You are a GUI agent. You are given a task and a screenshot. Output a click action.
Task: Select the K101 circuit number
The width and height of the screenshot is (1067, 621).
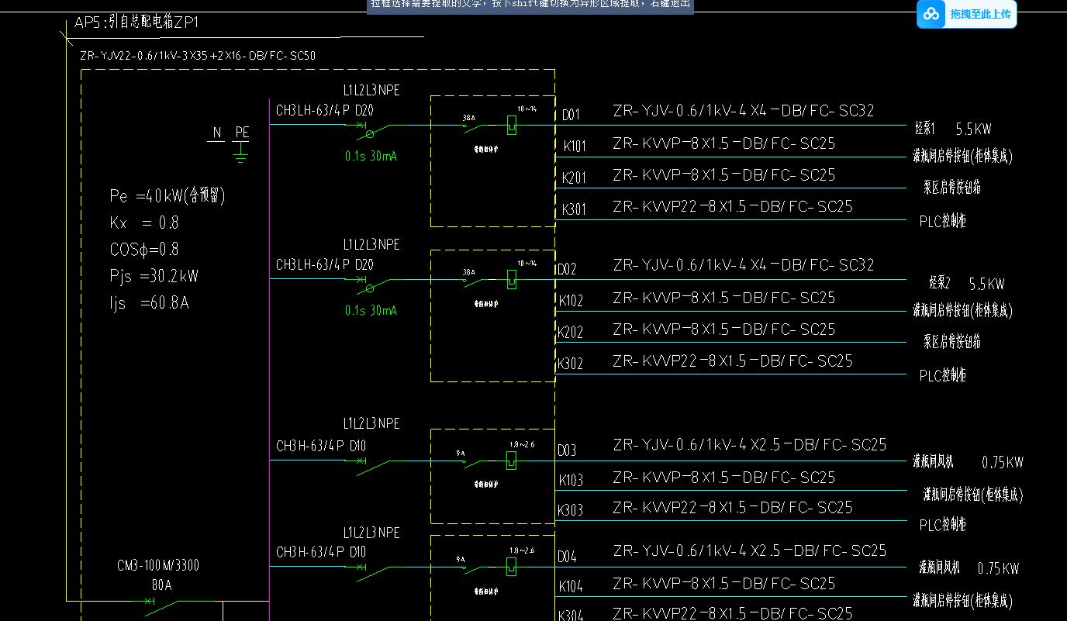[575, 147]
